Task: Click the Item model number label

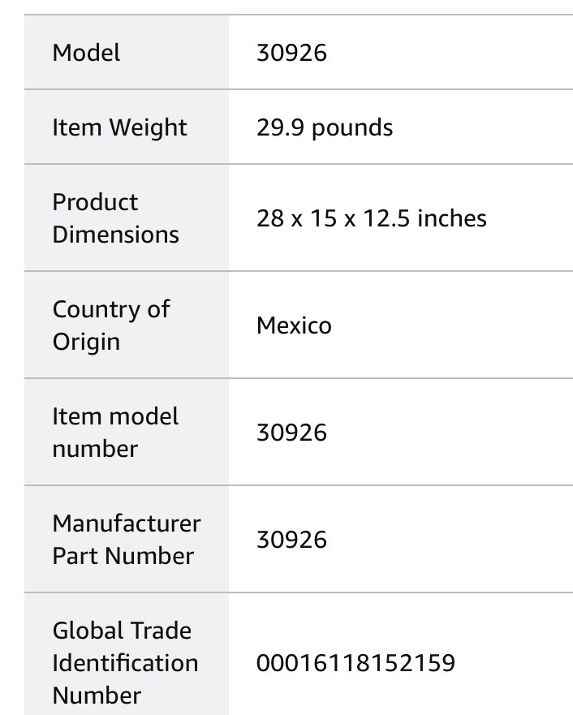Action: 115,433
